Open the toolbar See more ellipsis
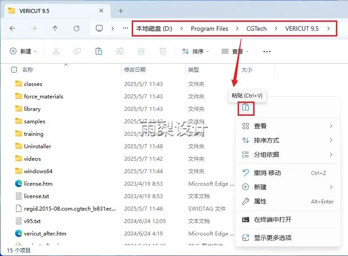 (x=267, y=52)
